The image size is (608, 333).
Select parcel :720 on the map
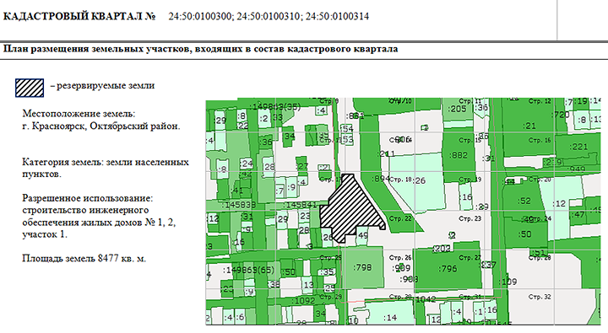tap(562, 115)
